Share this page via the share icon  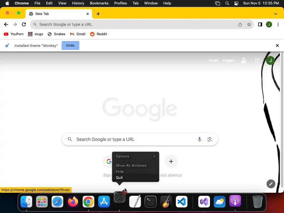click(240, 24)
